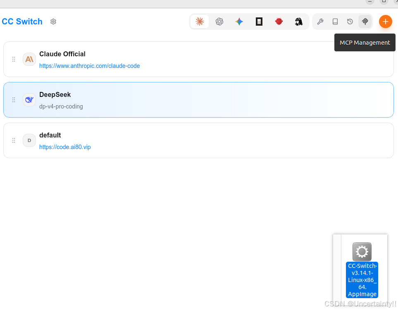Click the D avatar on default card

click(x=29, y=140)
